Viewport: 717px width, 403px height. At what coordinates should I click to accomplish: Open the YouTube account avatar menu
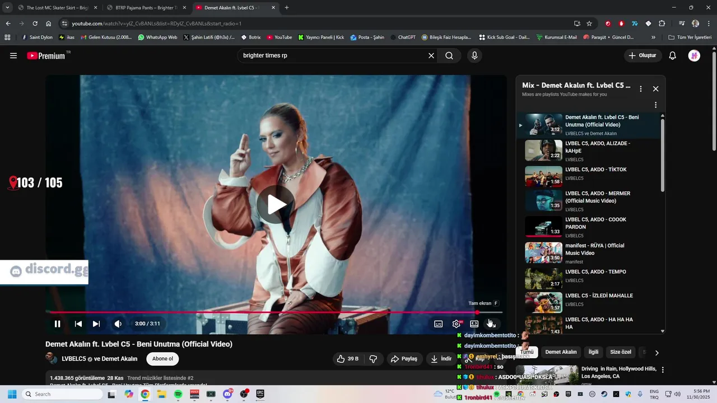coord(694,55)
